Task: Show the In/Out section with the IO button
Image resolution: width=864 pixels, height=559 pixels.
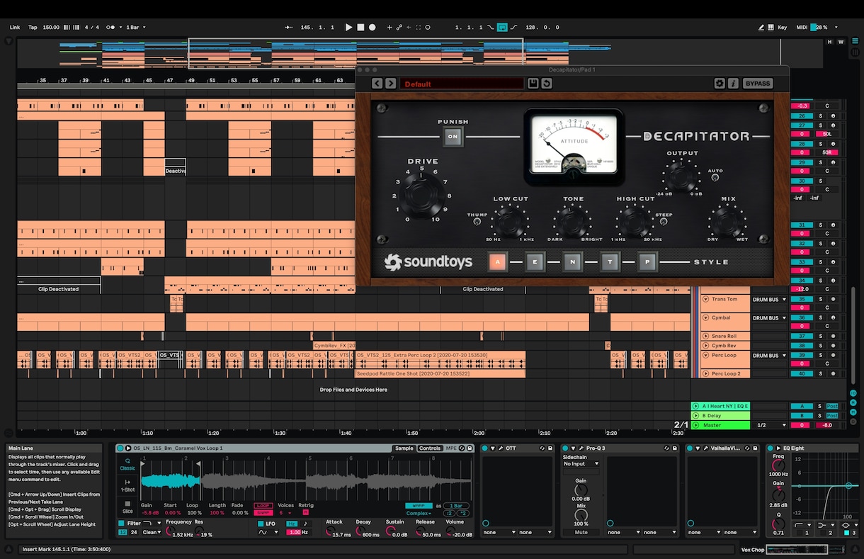Action: coord(853,393)
